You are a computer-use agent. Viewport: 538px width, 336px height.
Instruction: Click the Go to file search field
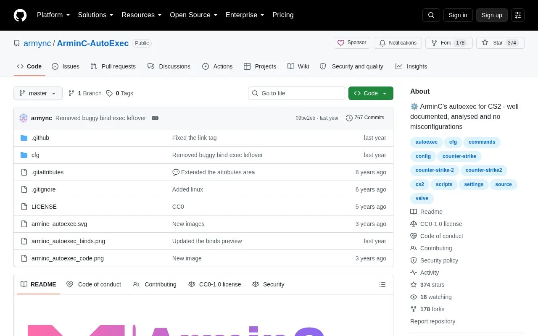(296, 93)
